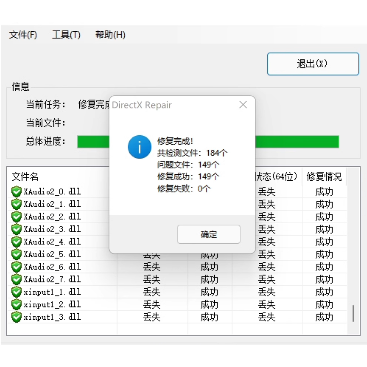Click the green shield icon for xinput1_3.dll
This screenshot has width=367, height=367.
[16, 317]
